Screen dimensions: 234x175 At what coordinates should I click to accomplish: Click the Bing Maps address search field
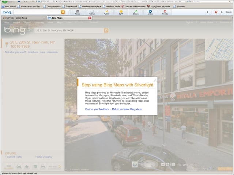pyautogui.click(x=69, y=31)
